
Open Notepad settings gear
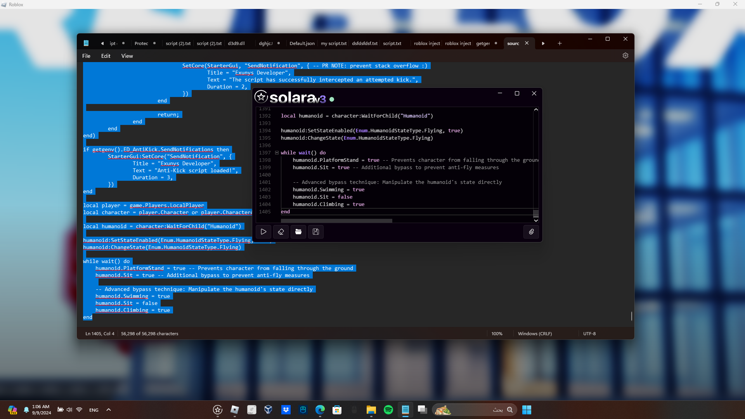625,55
